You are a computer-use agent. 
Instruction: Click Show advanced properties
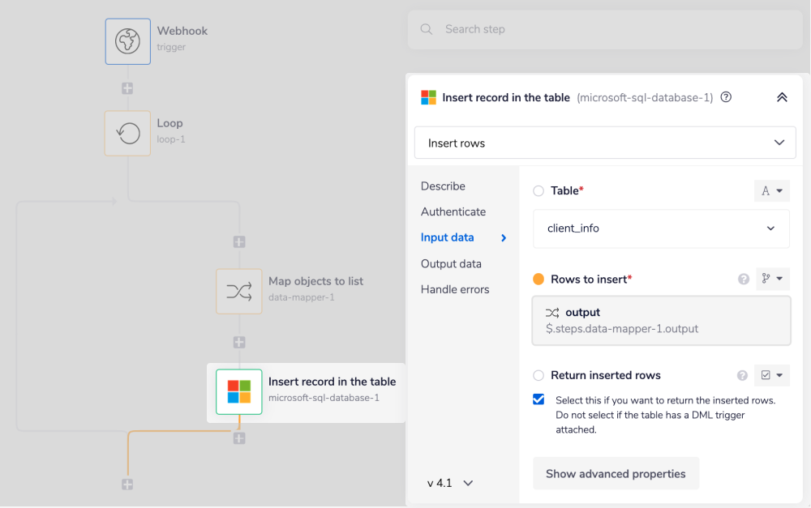(x=616, y=473)
